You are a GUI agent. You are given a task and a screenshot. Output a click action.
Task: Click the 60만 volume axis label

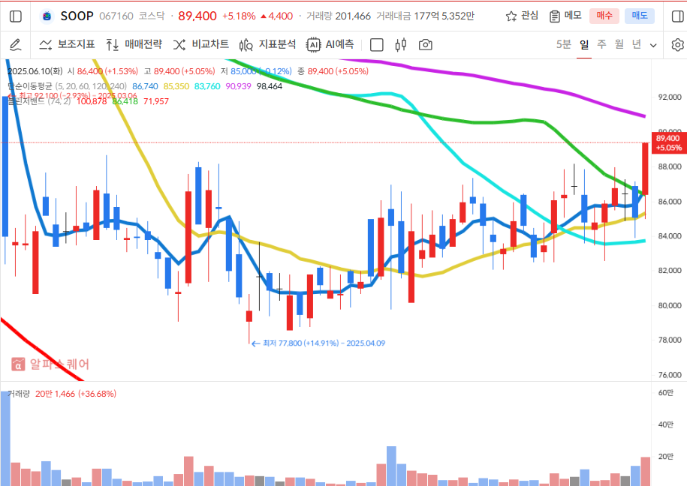tap(665, 393)
